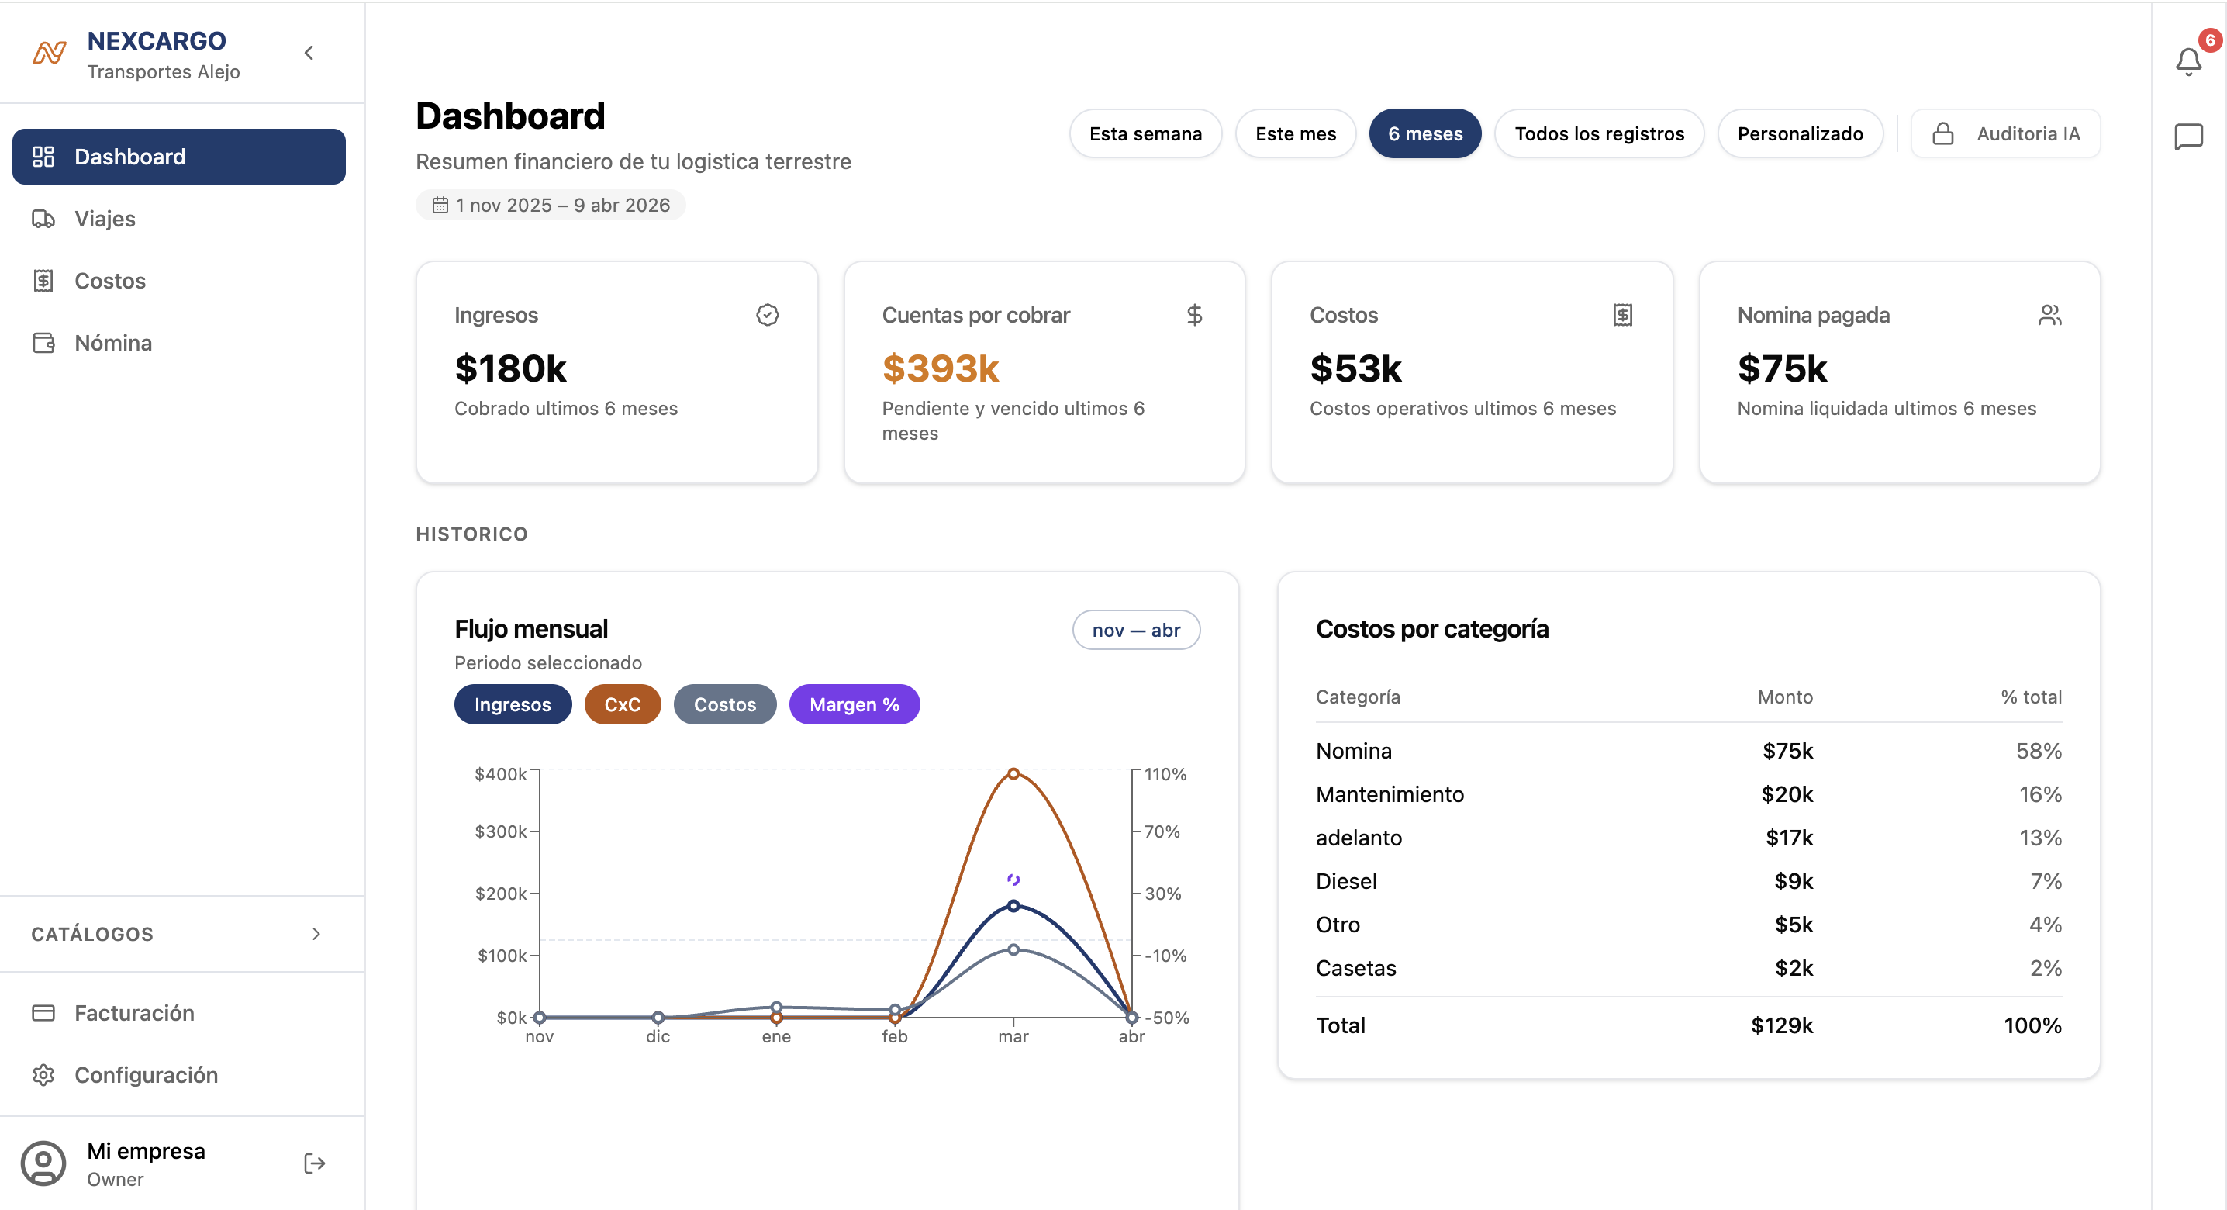Viewport: 2227px width, 1210px height.
Task: Click the dollar icon on Cuentas por cobrar
Action: (1194, 315)
